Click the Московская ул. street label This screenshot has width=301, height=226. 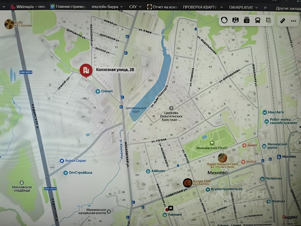[x=126, y=155]
